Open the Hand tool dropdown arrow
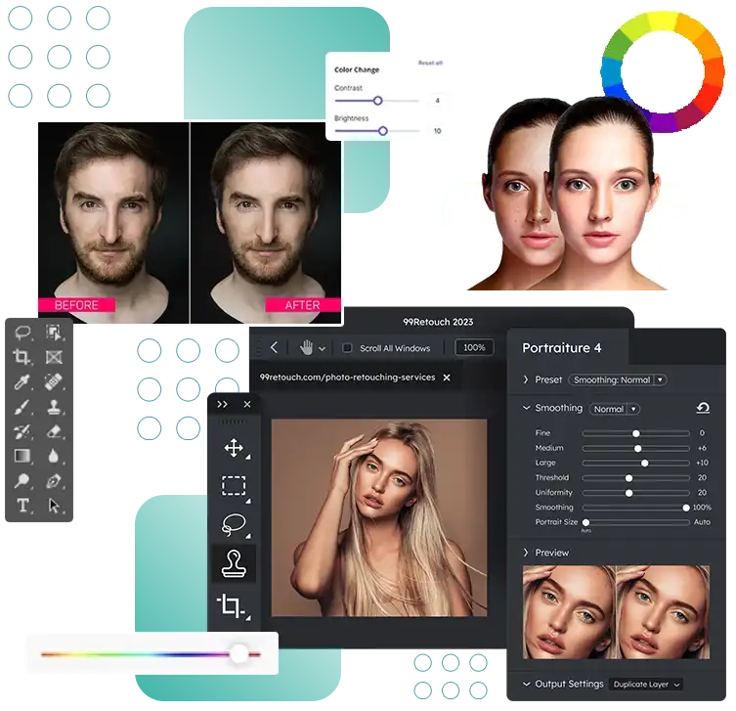The height and width of the screenshot is (711, 736). (x=322, y=349)
